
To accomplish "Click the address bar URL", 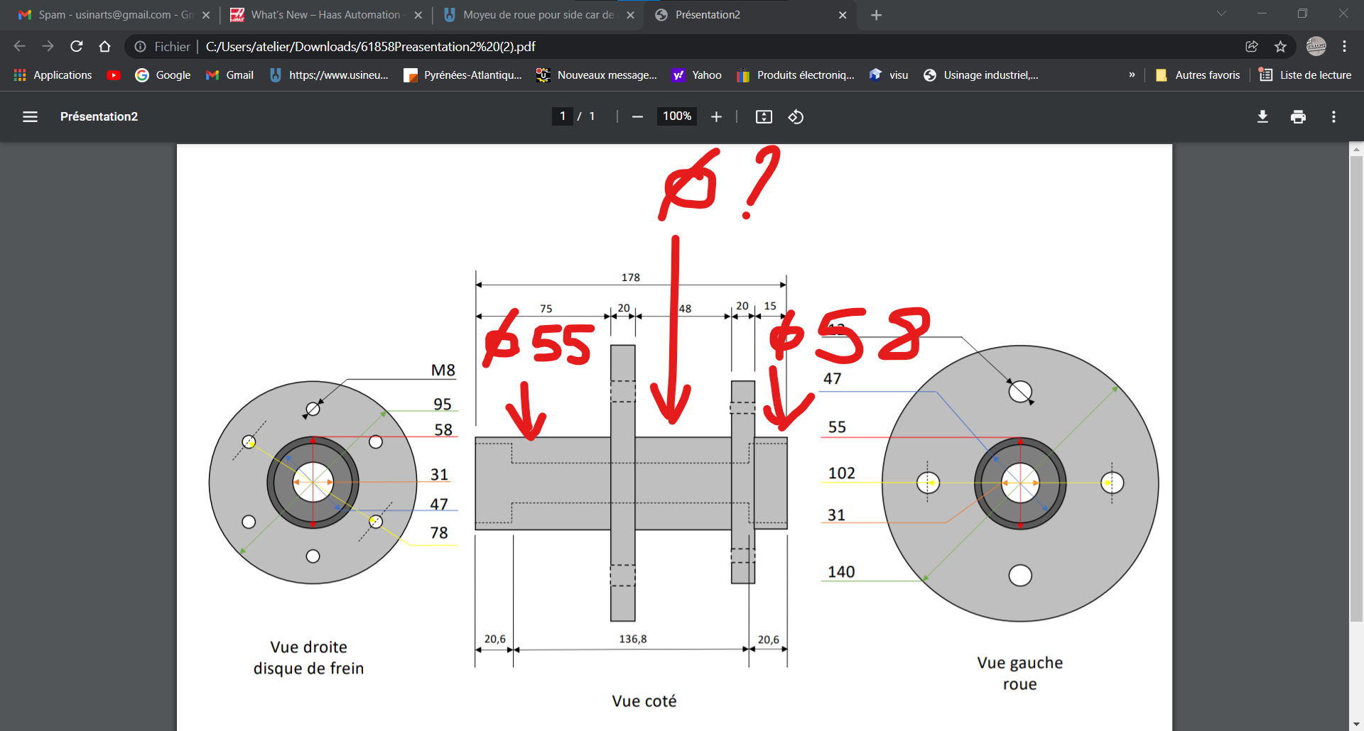I will pyautogui.click(x=370, y=46).
